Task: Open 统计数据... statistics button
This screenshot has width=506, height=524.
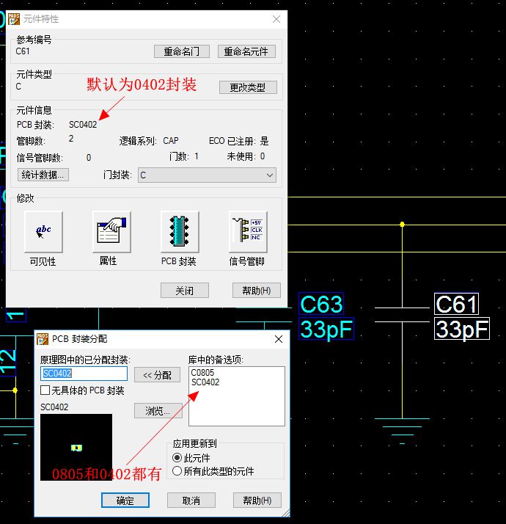Action: (x=43, y=175)
